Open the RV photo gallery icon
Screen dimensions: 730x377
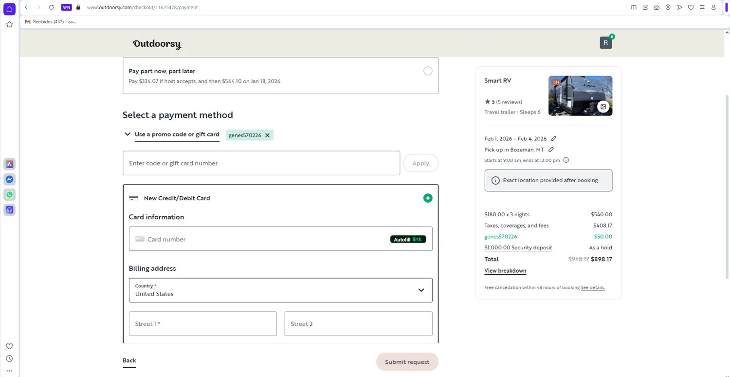coord(603,107)
